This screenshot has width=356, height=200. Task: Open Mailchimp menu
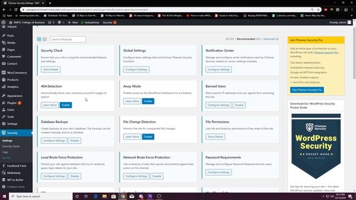coord(13,173)
